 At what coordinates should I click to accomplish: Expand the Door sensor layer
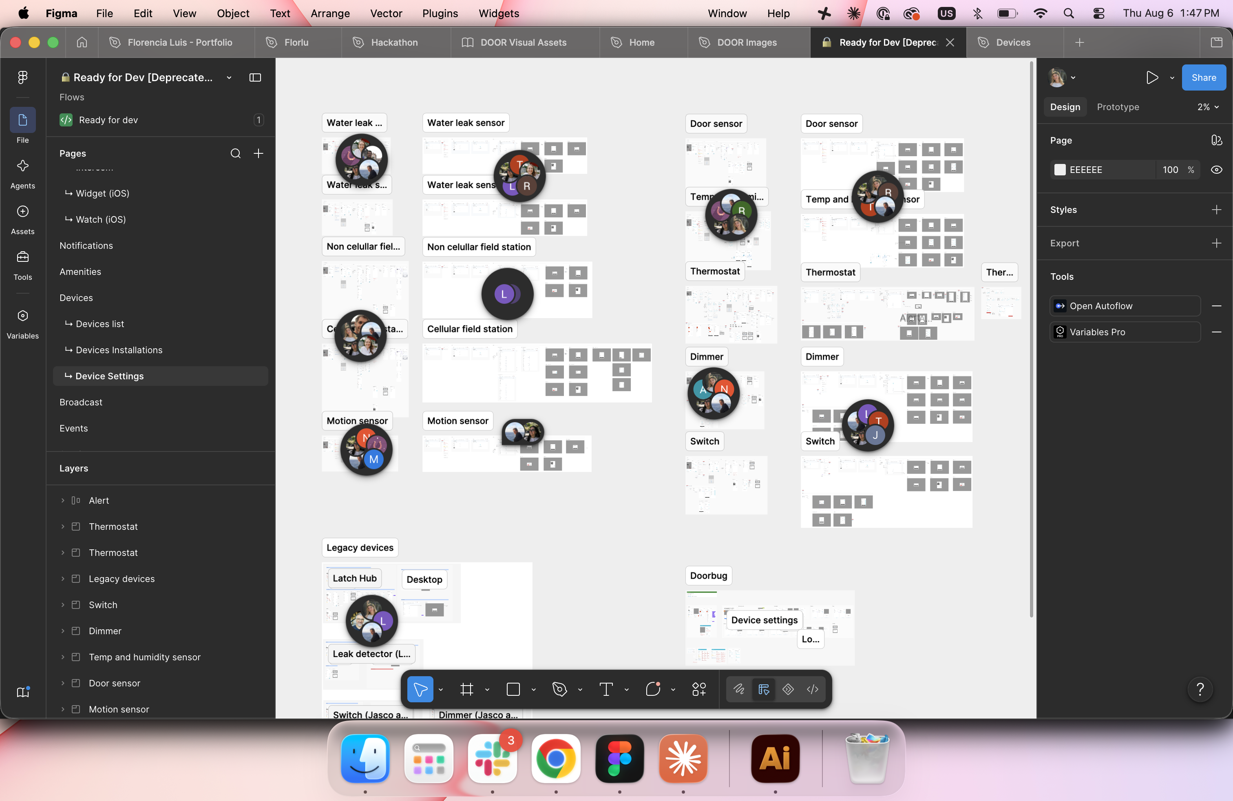pyautogui.click(x=63, y=683)
